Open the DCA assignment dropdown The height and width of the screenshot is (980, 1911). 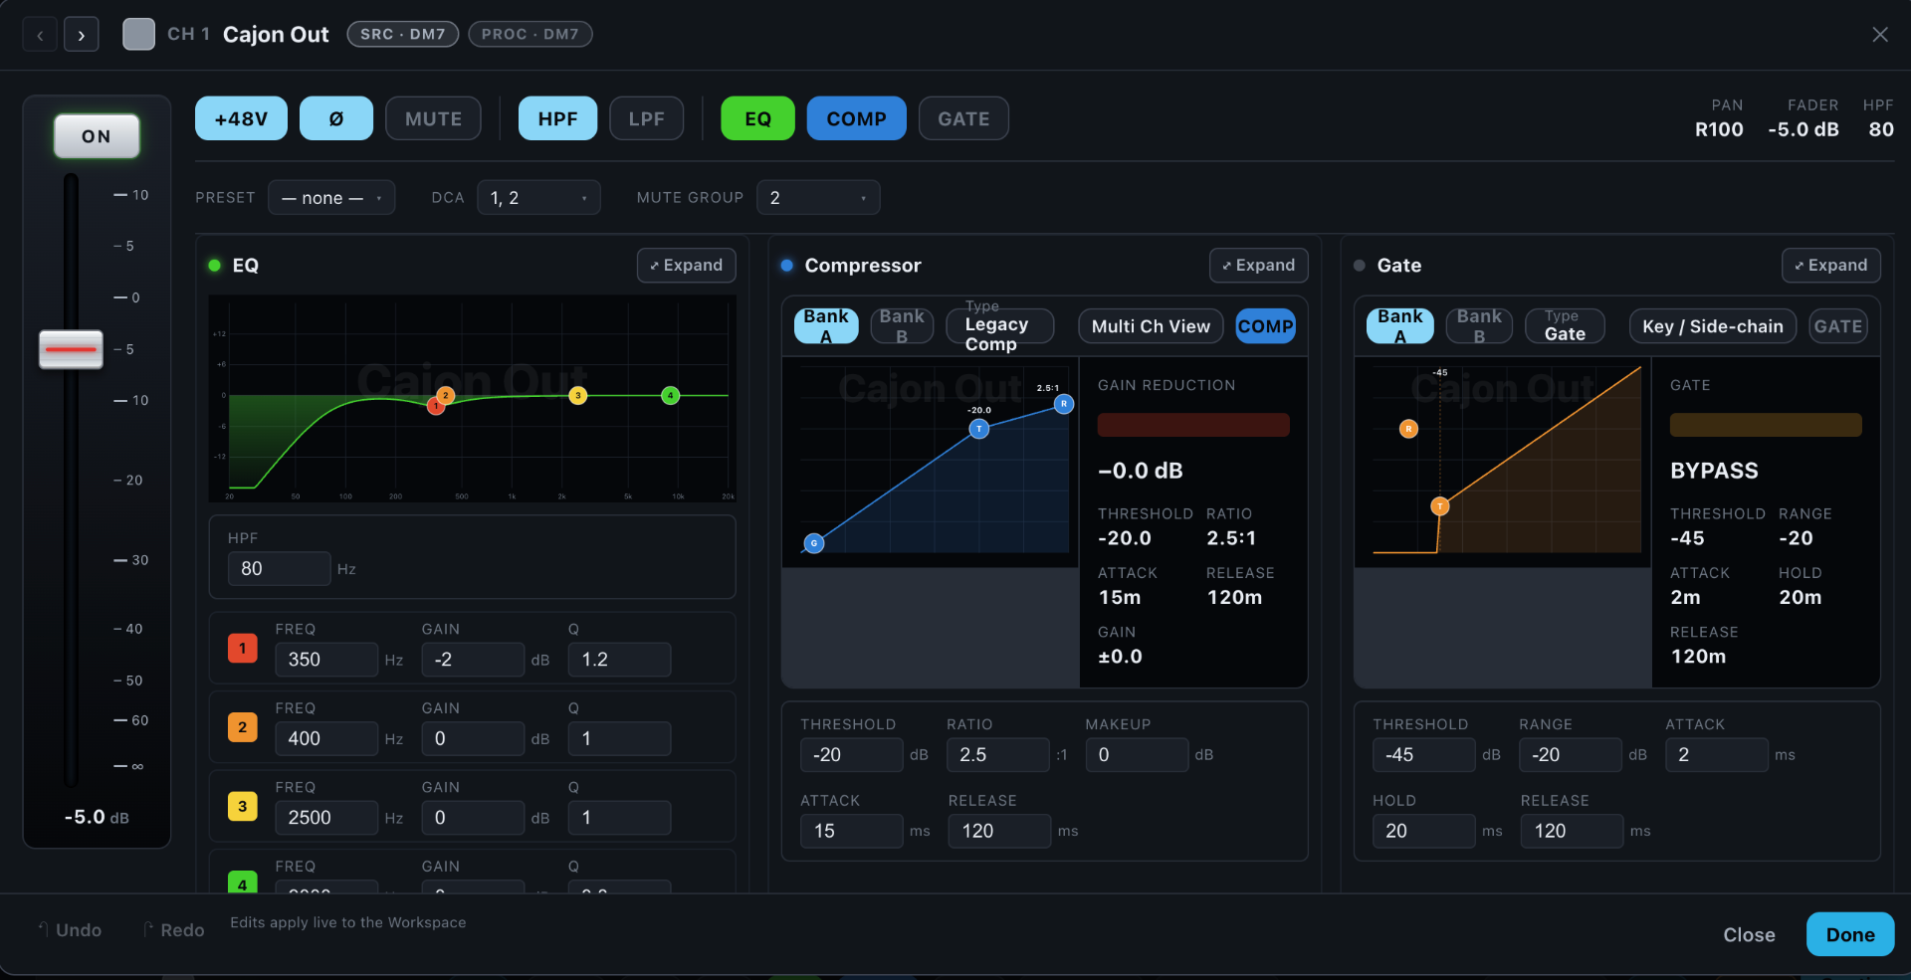point(538,198)
